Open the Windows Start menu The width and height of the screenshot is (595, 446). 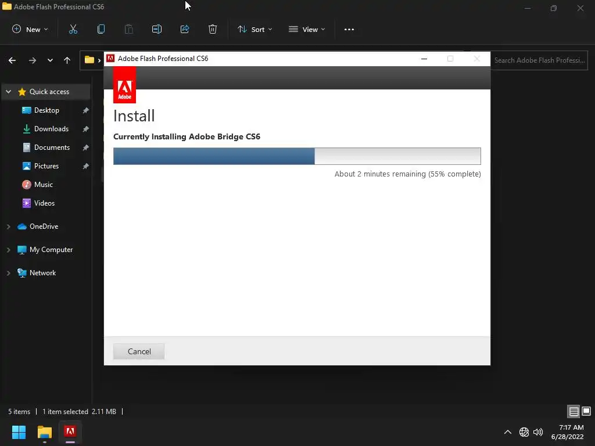[19, 432]
